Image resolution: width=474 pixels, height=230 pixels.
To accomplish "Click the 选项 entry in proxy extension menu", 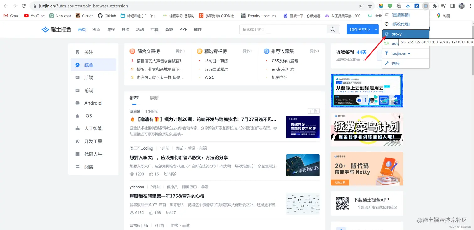I will (x=396, y=63).
